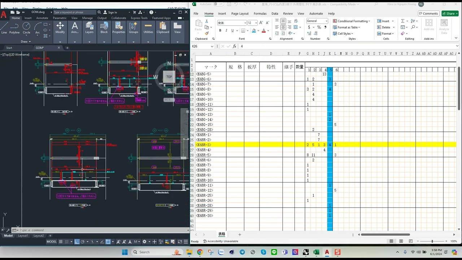
Task: Toggle Middle Align in Excel alignment group
Action: (x=283, y=21)
